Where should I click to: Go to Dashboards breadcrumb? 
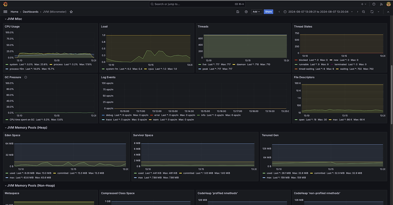coord(30,12)
